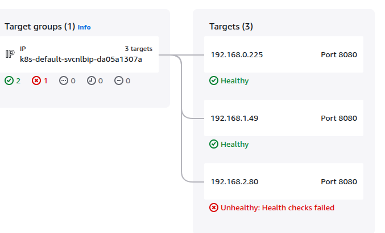This screenshot has height=233, width=385.
Task: Click healthy check icon under 192.168.0.225
Action: tap(214, 81)
